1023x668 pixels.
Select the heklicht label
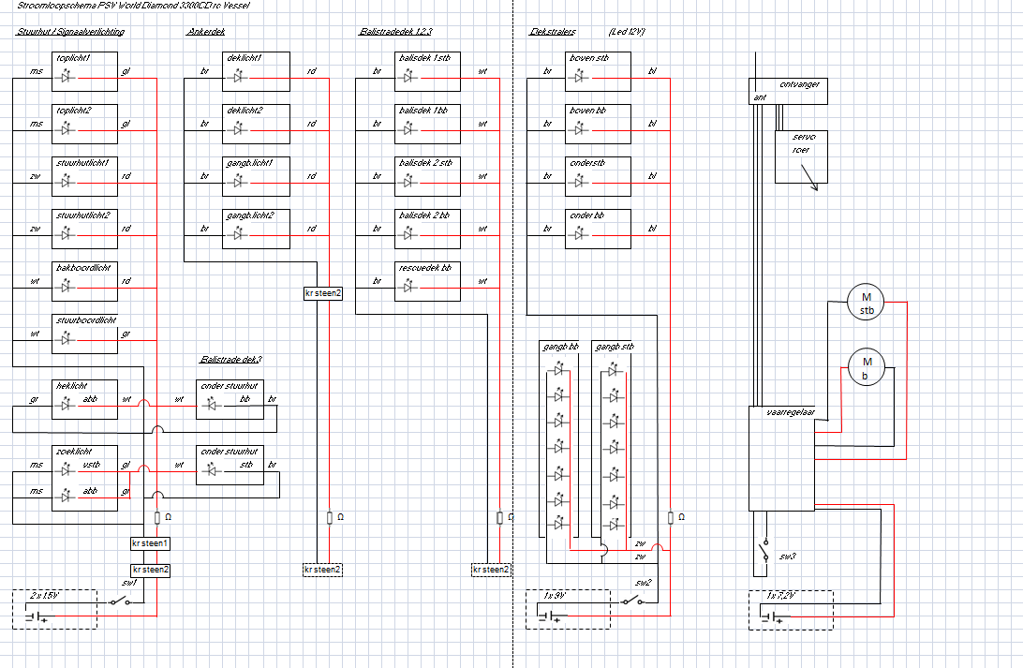[x=72, y=386]
